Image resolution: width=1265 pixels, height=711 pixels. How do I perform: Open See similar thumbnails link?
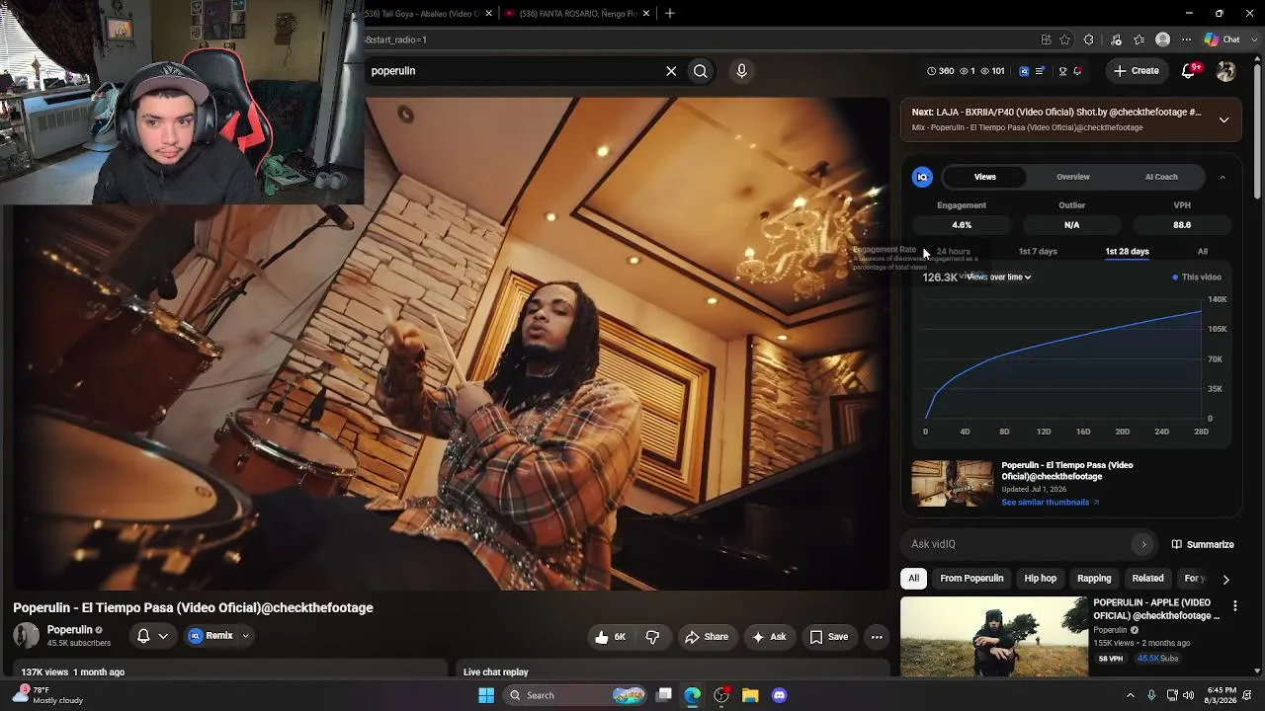coord(1050,503)
